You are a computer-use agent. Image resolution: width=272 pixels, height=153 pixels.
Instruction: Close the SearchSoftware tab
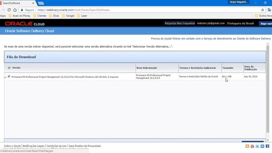tap(33, 3)
